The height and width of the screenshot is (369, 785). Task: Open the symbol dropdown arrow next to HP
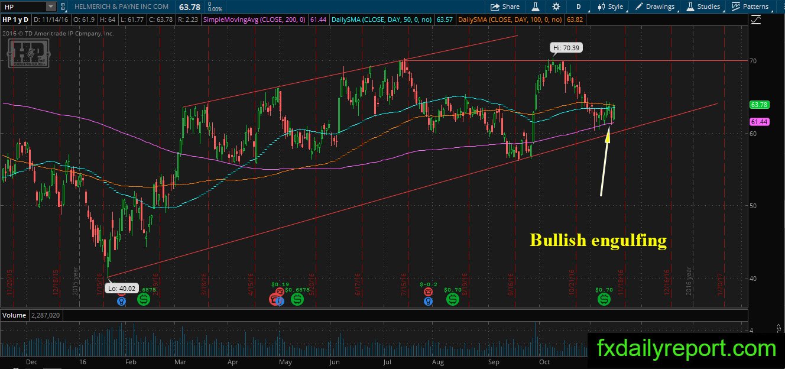50,7
